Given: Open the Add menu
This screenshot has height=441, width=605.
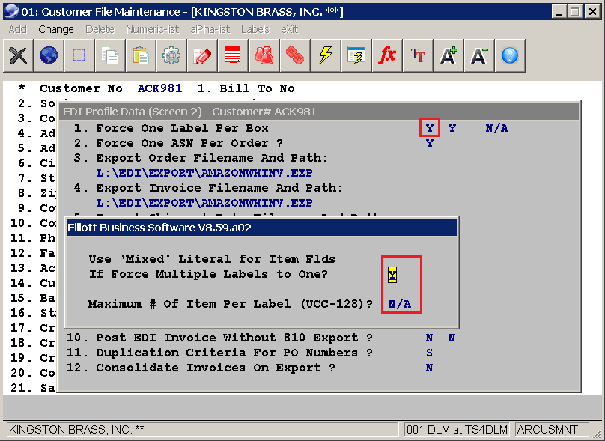Looking at the screenshot, I should [18, 29].
